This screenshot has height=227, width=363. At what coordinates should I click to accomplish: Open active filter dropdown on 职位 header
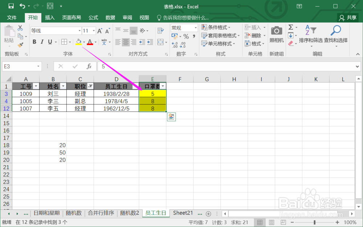coord(90,86)
